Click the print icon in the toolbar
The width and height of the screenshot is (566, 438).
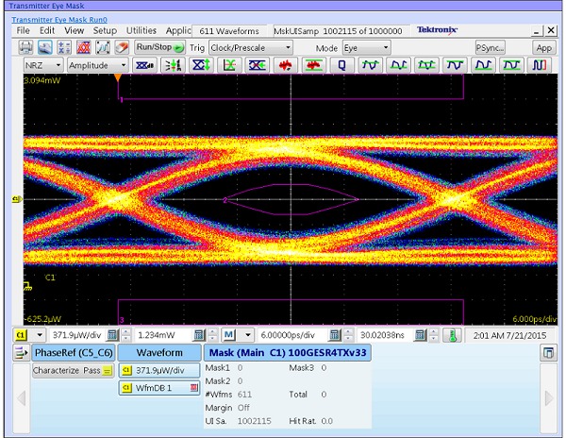pos(26,47)
